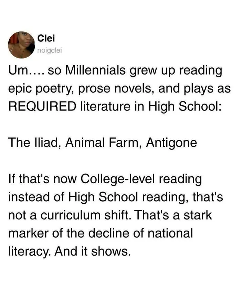Click High School: ending the first paragraph
241x302 pixels.
185,107
